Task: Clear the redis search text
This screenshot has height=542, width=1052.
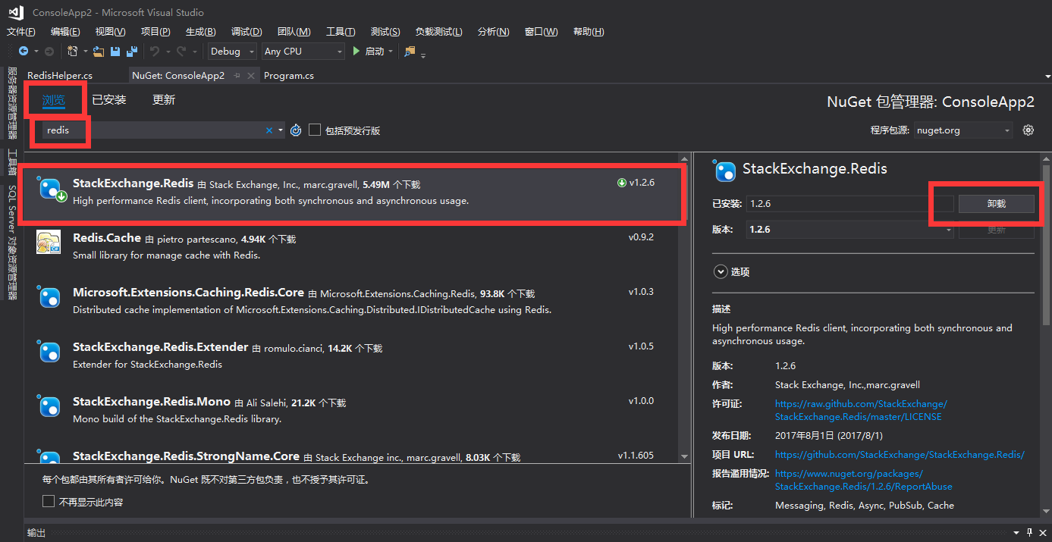Action: click(x=268, y=130)
